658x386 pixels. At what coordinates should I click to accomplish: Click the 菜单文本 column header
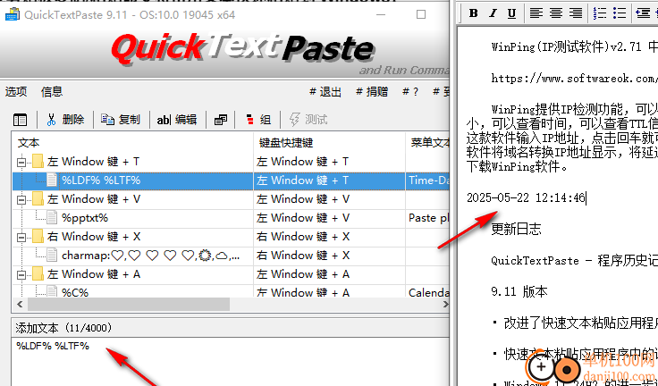point(427,143)
